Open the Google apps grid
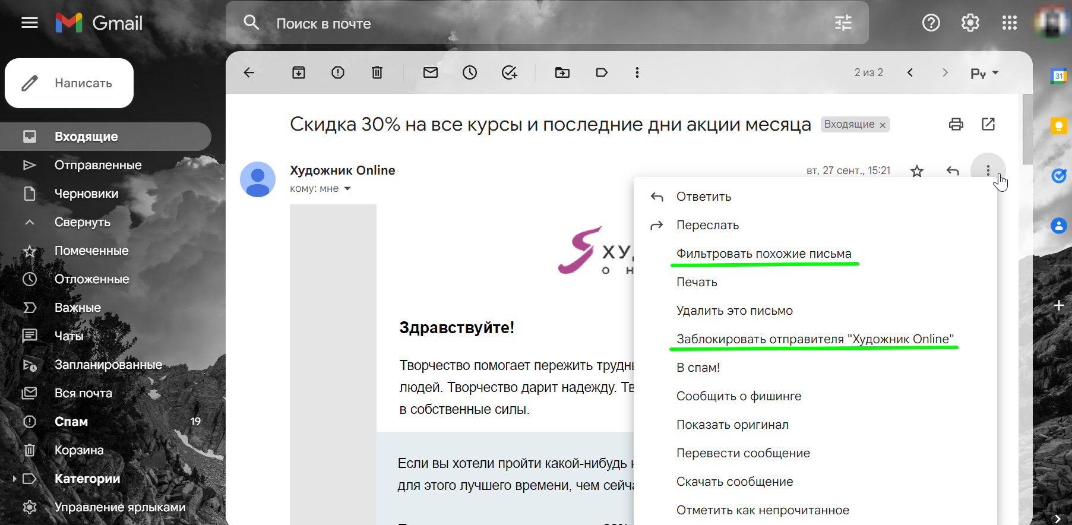Screen dimensions: 1072x525 click(x=1010, y=23)
